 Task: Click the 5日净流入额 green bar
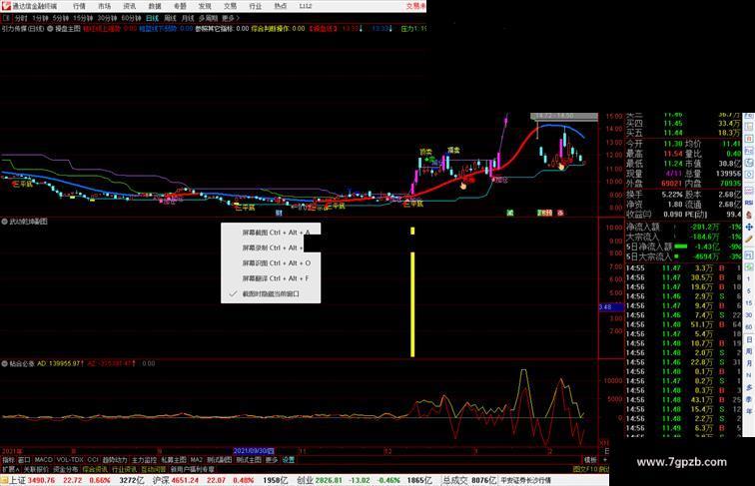(681, 246)
